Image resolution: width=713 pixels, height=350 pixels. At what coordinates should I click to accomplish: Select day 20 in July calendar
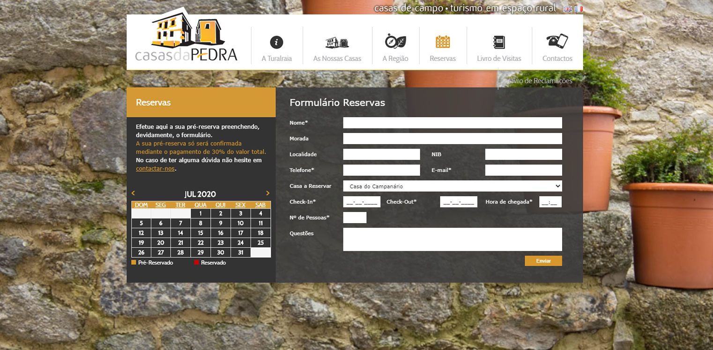pyautogui.click(x=161, y=243)
